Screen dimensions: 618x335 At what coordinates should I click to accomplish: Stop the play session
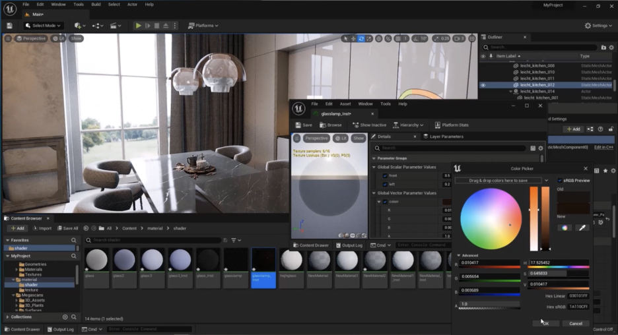click(157, 26)
